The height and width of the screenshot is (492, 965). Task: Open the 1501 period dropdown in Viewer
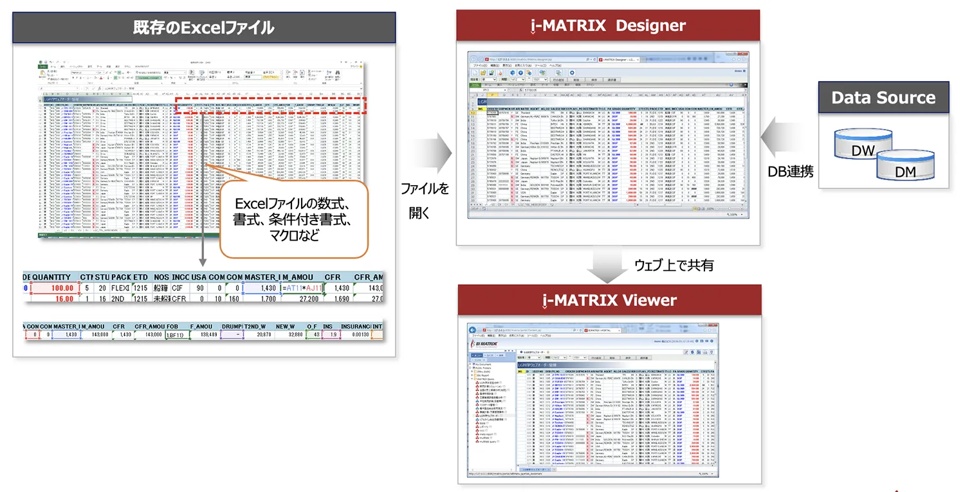pos(580,358)
